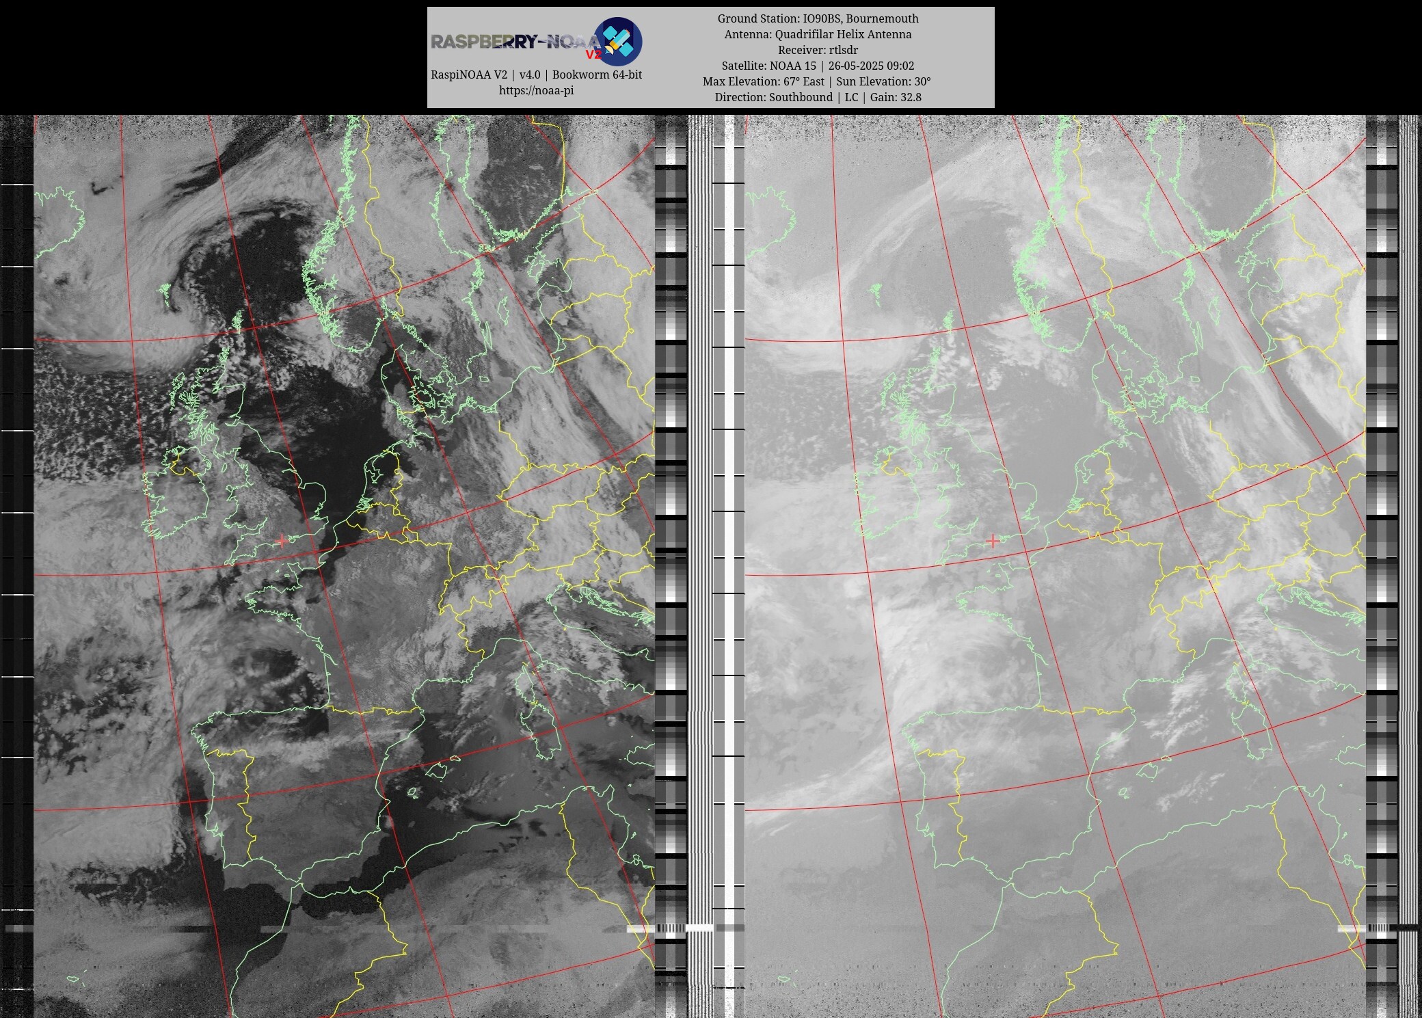The height and width of the screenshot is (1018, 1422).
Task: Click 'Direction: Southbound | LC | Gain: 32.8' line
Action: (818, 97)
